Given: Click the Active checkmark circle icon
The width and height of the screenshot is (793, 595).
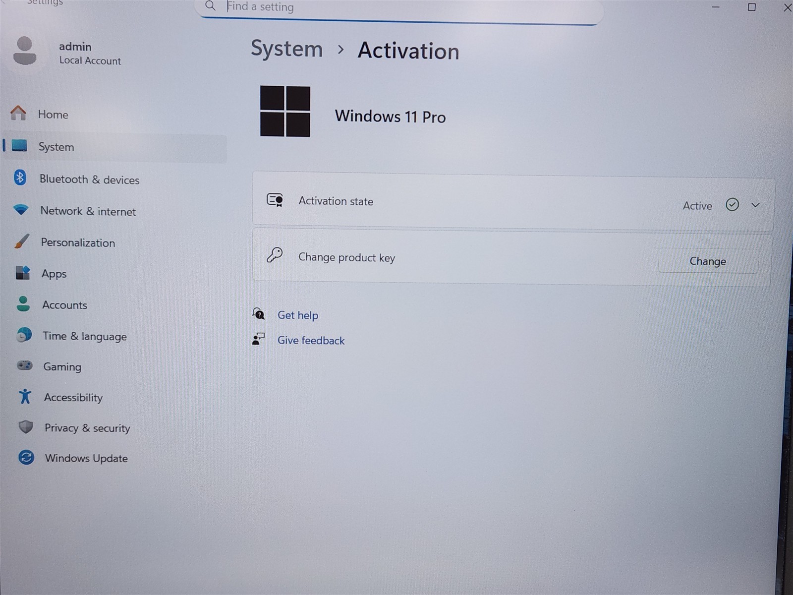Looking at the screenshot, I should pos(732,204).
